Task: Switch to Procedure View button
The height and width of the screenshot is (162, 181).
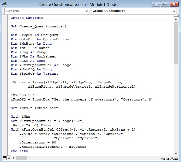Action: (4, 157)
